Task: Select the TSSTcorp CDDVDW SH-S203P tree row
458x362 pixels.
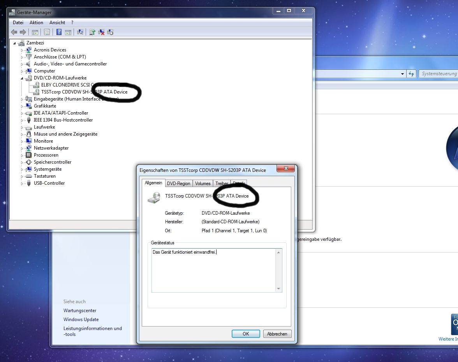Action: 80,92
